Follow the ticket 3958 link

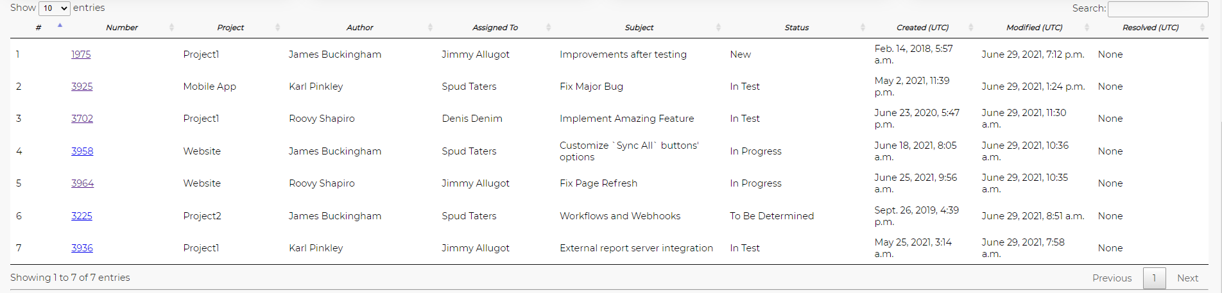coord(82,151)
